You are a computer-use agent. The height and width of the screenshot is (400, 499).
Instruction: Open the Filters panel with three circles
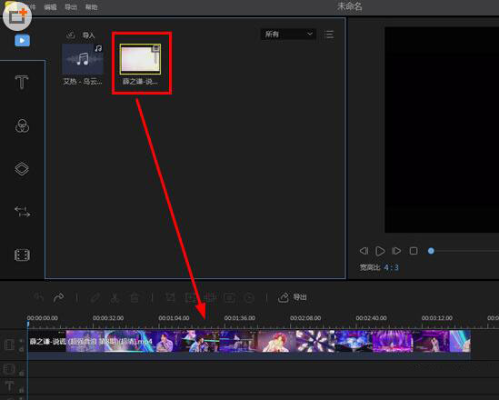[x=22, y=125]
